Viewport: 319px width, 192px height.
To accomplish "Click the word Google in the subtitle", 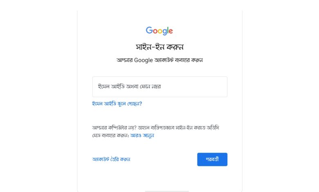I will pyautogui.click(x=143, y=60).
